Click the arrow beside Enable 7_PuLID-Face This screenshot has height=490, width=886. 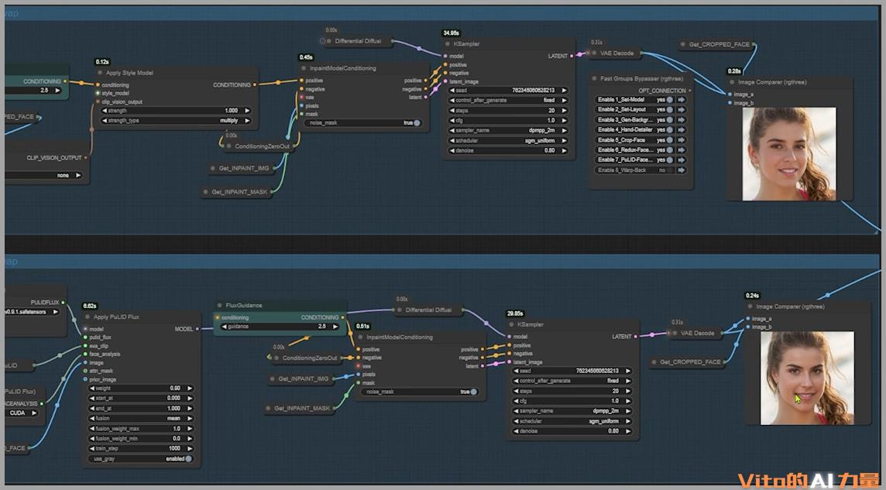(682, 159)
